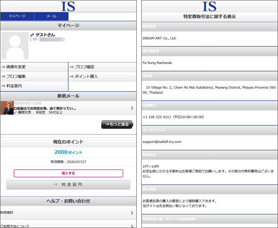Viewport: 278px width, 228px height.
Task: Click the guest profile avatar image
Action: click(14, 46)
